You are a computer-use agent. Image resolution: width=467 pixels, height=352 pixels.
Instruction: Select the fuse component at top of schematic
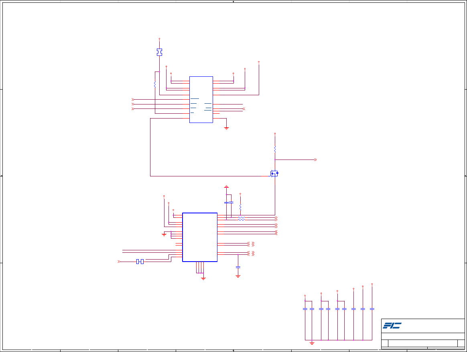(159, 52)
